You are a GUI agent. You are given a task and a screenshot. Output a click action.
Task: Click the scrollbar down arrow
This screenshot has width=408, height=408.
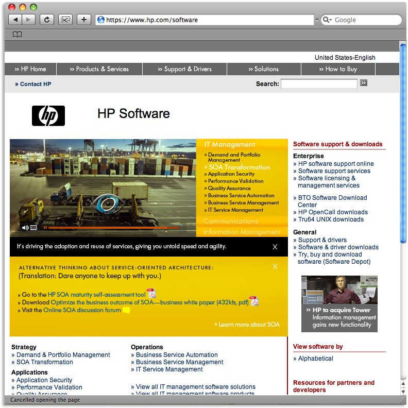403,392
